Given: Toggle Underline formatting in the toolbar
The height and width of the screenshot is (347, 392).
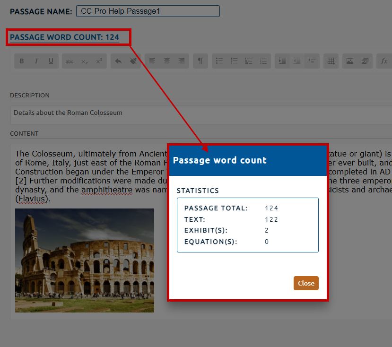Looking at the screenshot, I should pos(51,61).
